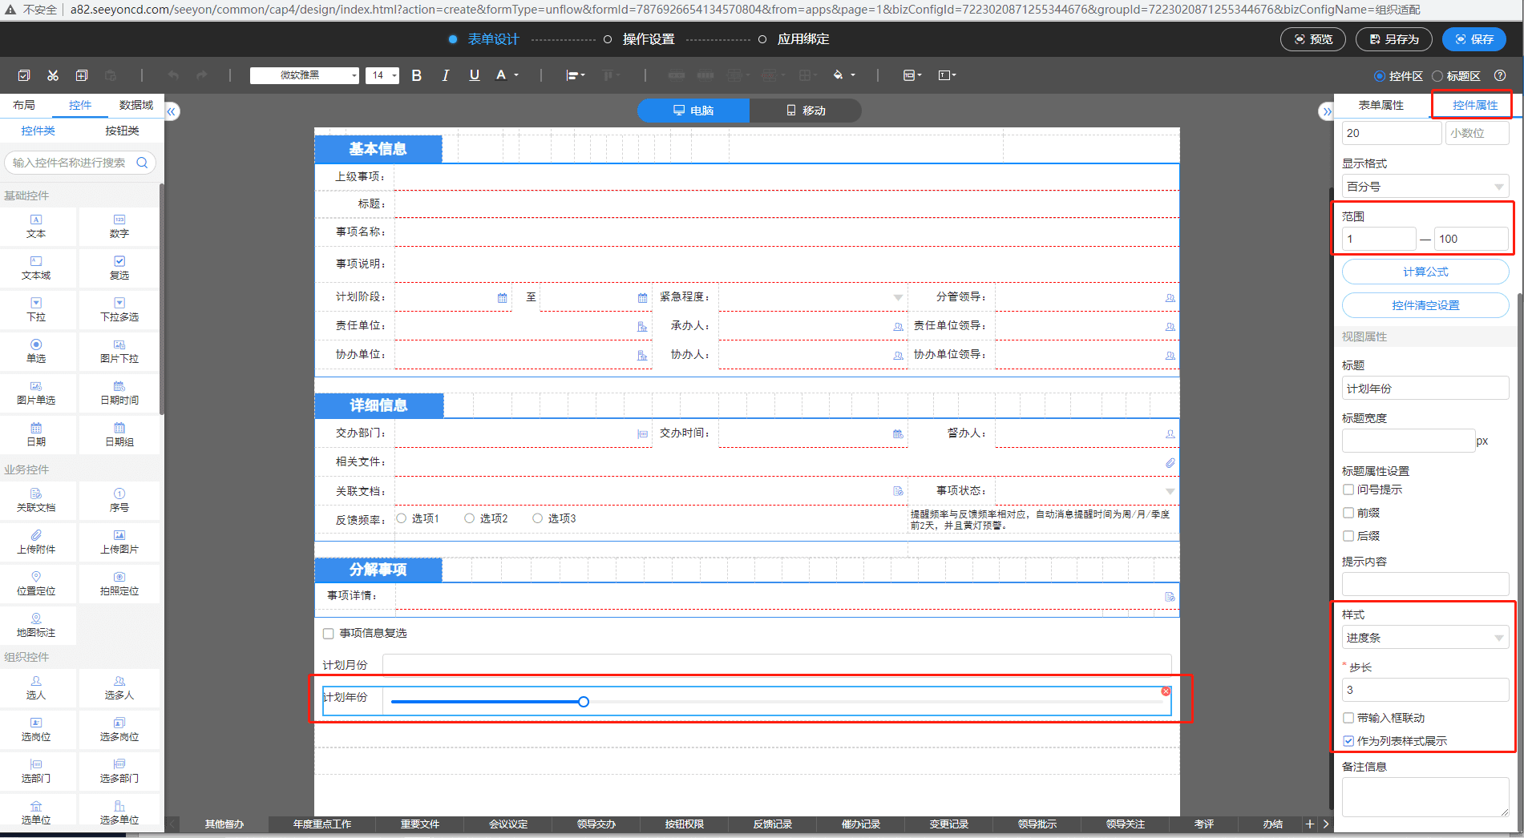Screen dimensions: 1524x838
Task: Add a 序号 serial number control
Action: pos(119,500)
